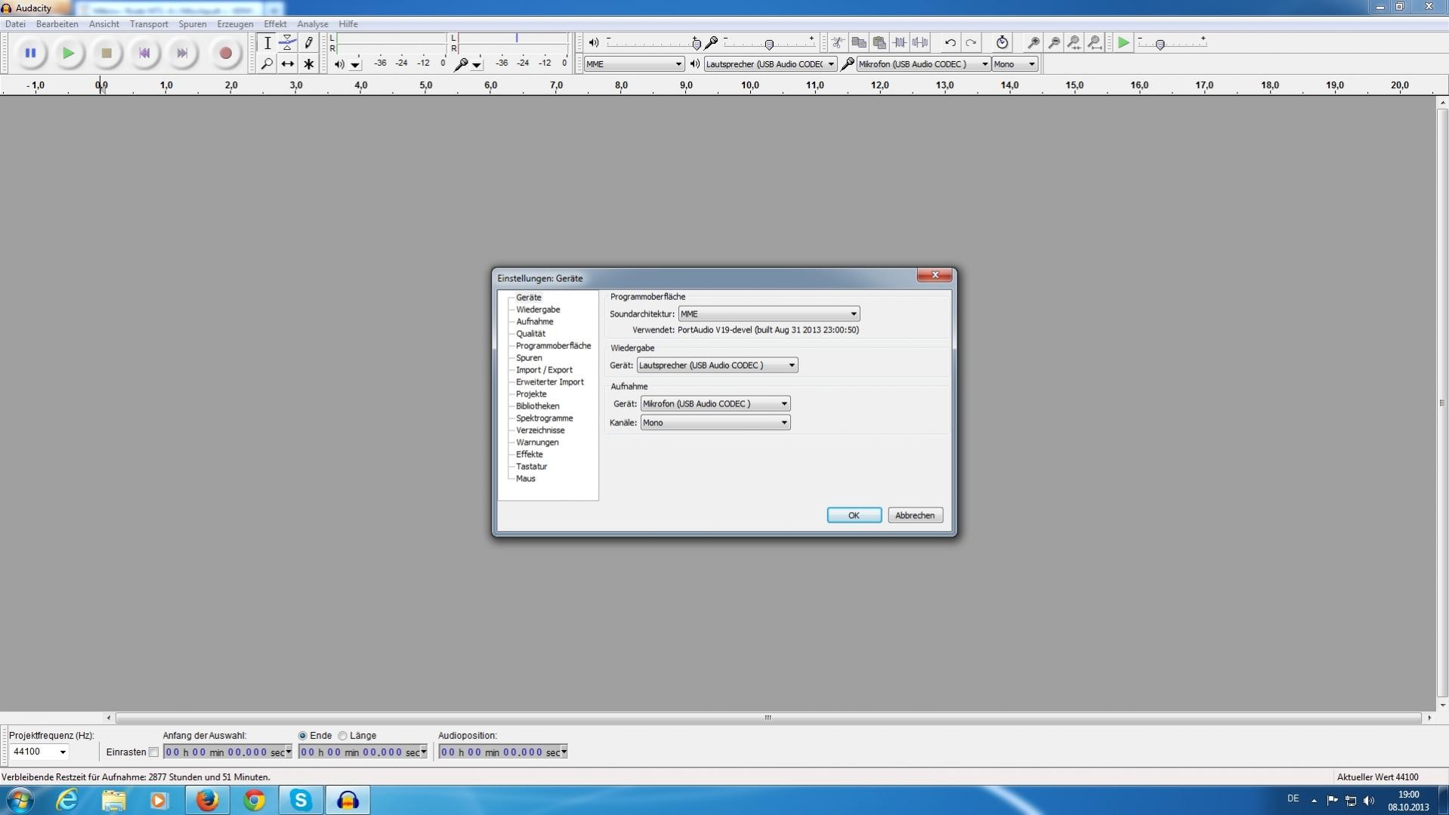
Task: Select the Envelope tool
Action: click(288, 43)
